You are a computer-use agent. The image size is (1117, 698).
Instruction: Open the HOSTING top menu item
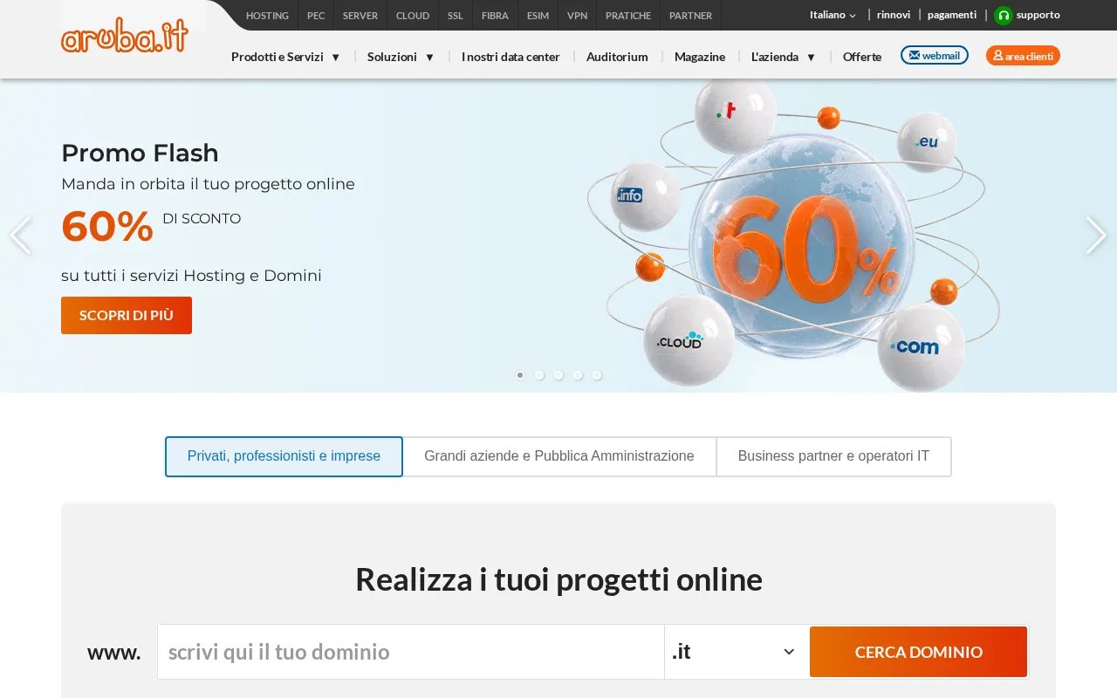coord(267,16)
